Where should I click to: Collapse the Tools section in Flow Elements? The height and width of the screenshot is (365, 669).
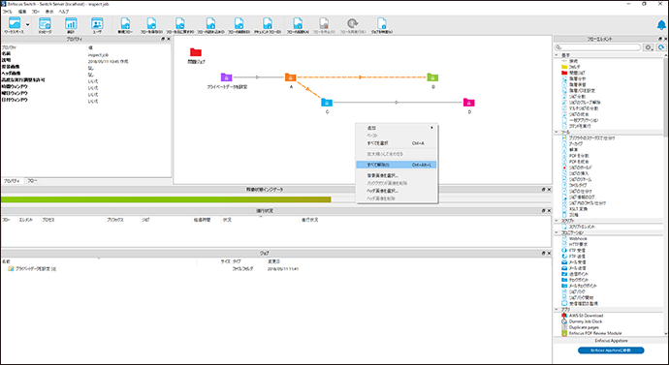(557, 132)
